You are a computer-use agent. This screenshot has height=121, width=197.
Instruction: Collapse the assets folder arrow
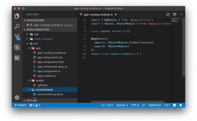click(x=29, y=80)
